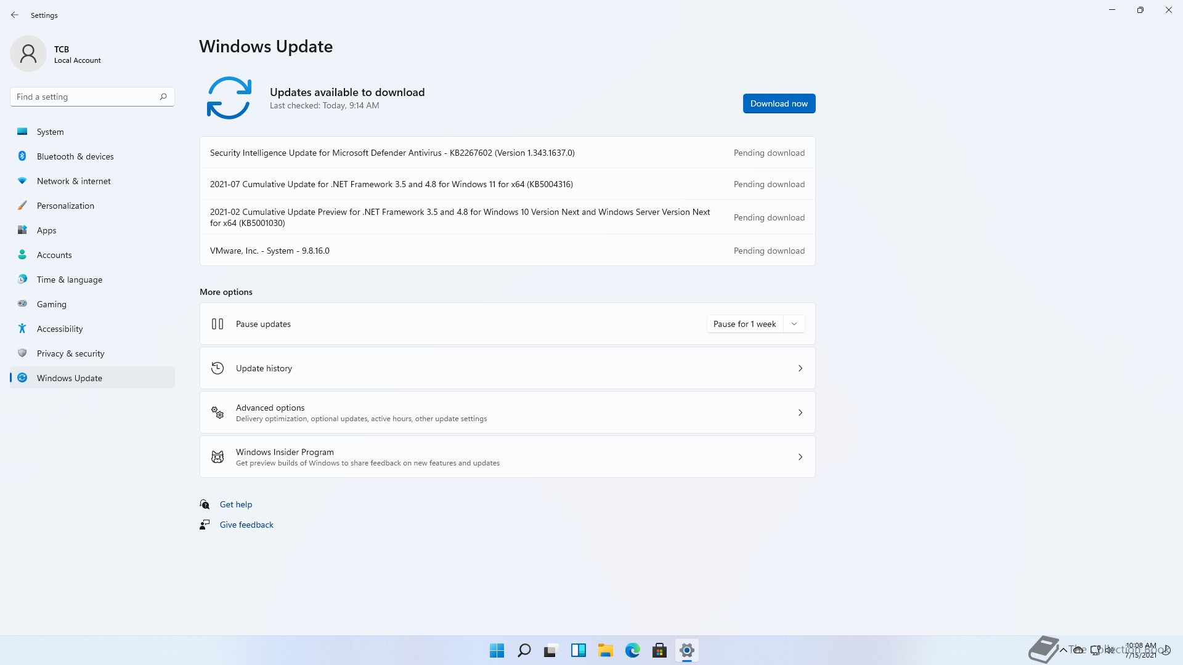The height and width of the screenshot is (665, 1183).
Task: Open Accounts settings label
Action: (54, 255)
